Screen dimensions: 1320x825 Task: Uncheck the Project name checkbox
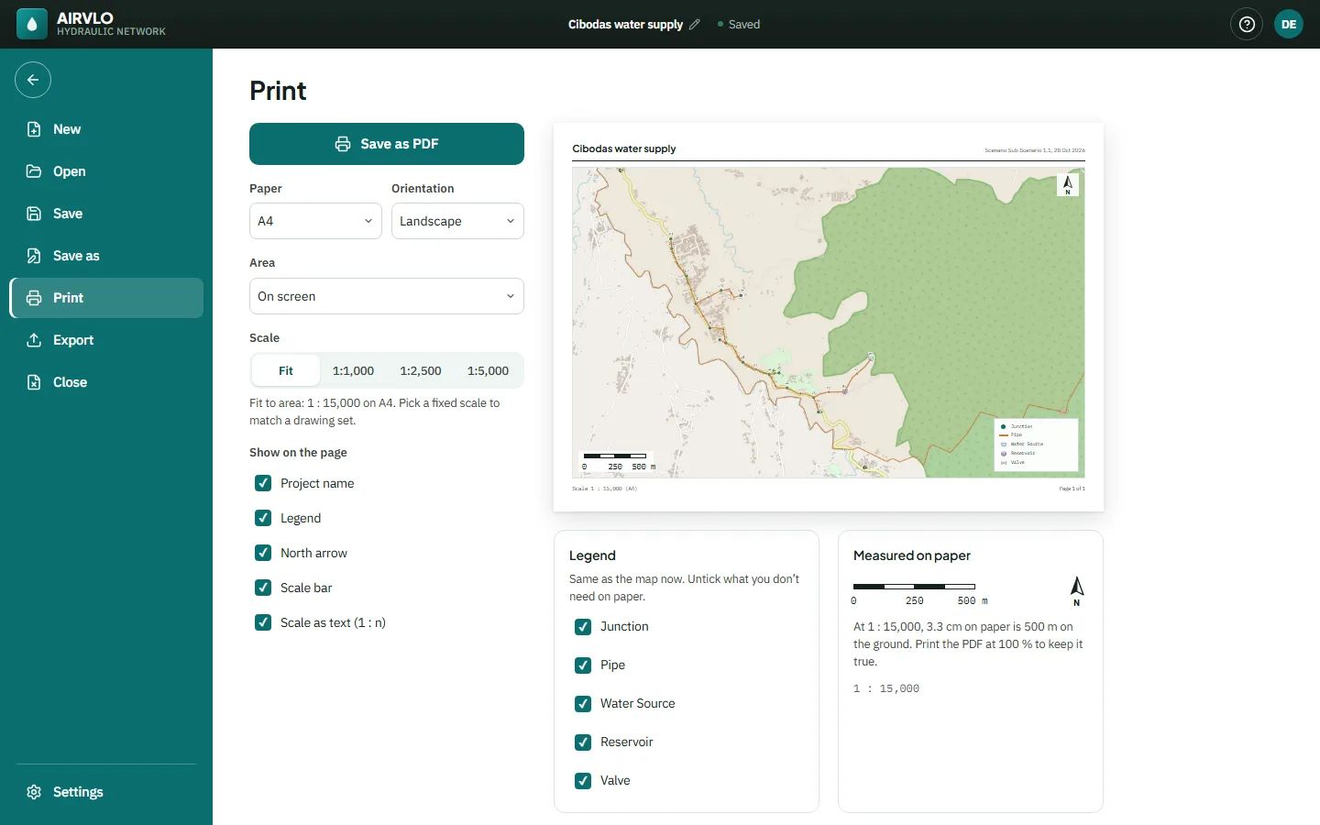point(263,483)
